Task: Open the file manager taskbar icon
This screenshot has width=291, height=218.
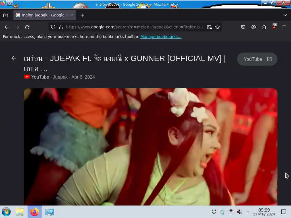Action: click(20, 212)
